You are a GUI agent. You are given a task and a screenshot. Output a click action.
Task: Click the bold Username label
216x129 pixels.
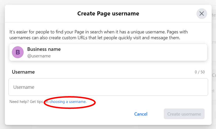[x=23, y=72]
